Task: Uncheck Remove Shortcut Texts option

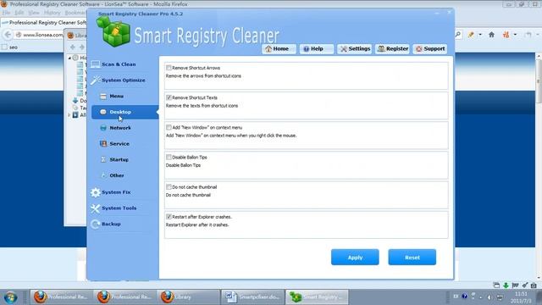Action: tap(169, 97)
